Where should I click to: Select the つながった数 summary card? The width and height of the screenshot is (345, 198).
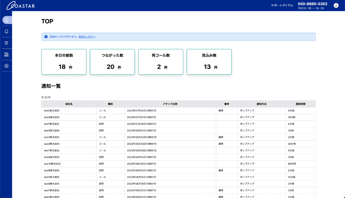pos(112,62)
